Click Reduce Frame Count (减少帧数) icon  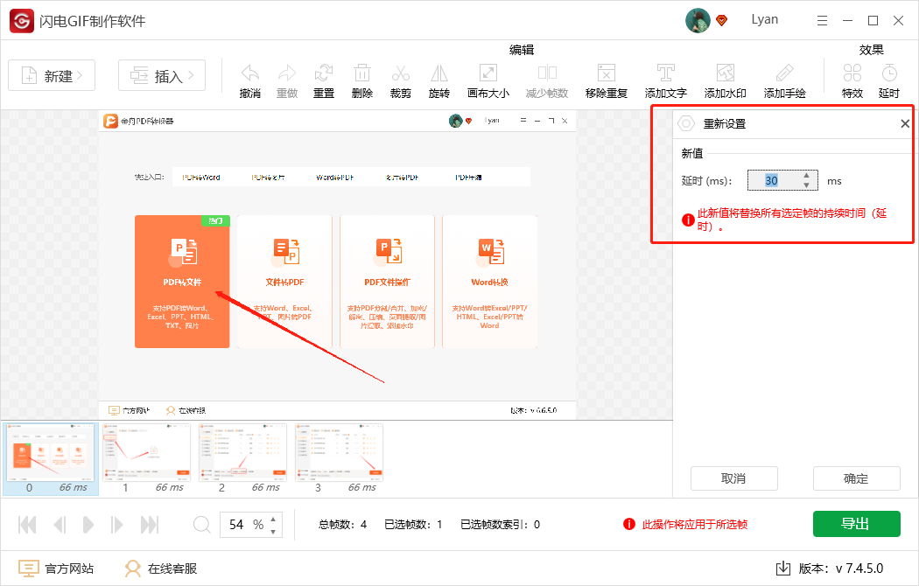point(547,73)
